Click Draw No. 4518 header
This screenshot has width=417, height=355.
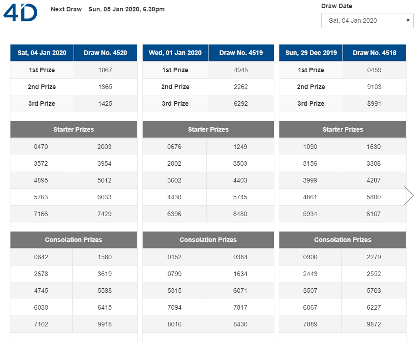click(x=374, y=53)
